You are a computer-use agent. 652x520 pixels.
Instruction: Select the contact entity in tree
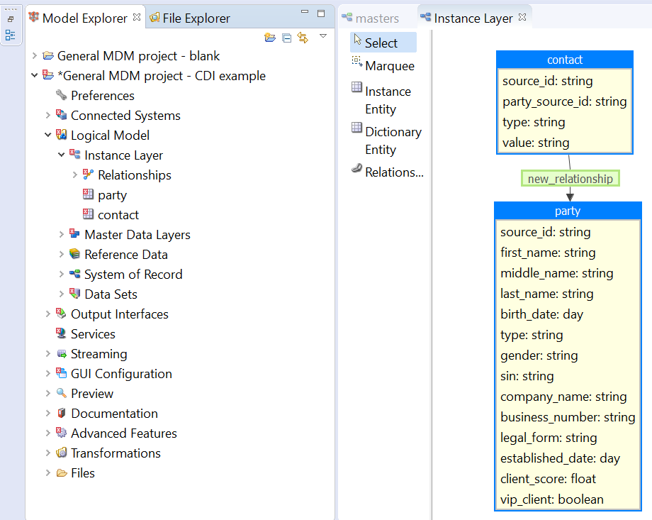pyautogui.click(x=118, y=215)
